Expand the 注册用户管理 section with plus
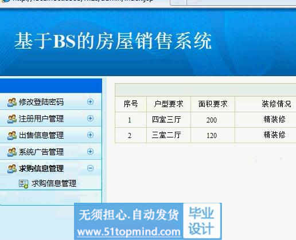This screenshot has width=296, height=240. [x=90, y=119]
